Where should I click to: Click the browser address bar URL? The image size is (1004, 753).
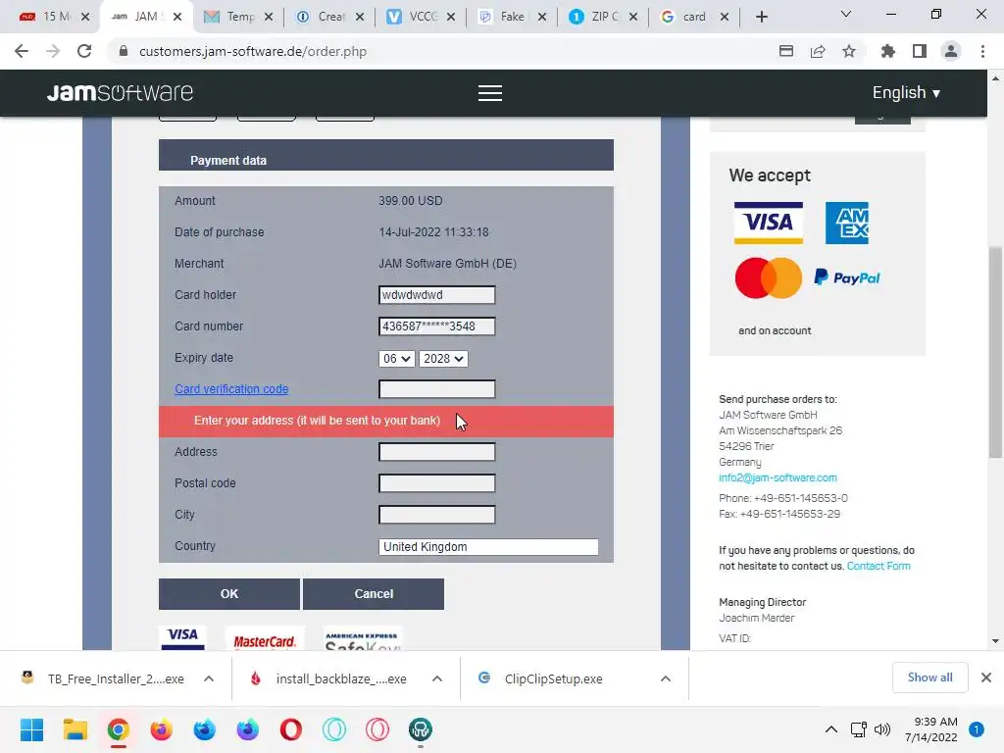253,51
